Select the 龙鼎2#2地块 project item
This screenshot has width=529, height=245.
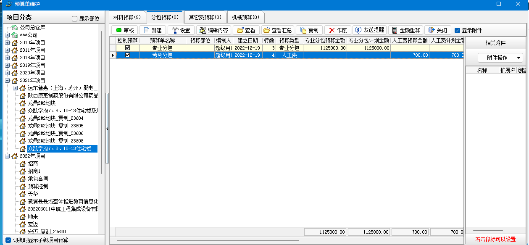coord(42,103)
